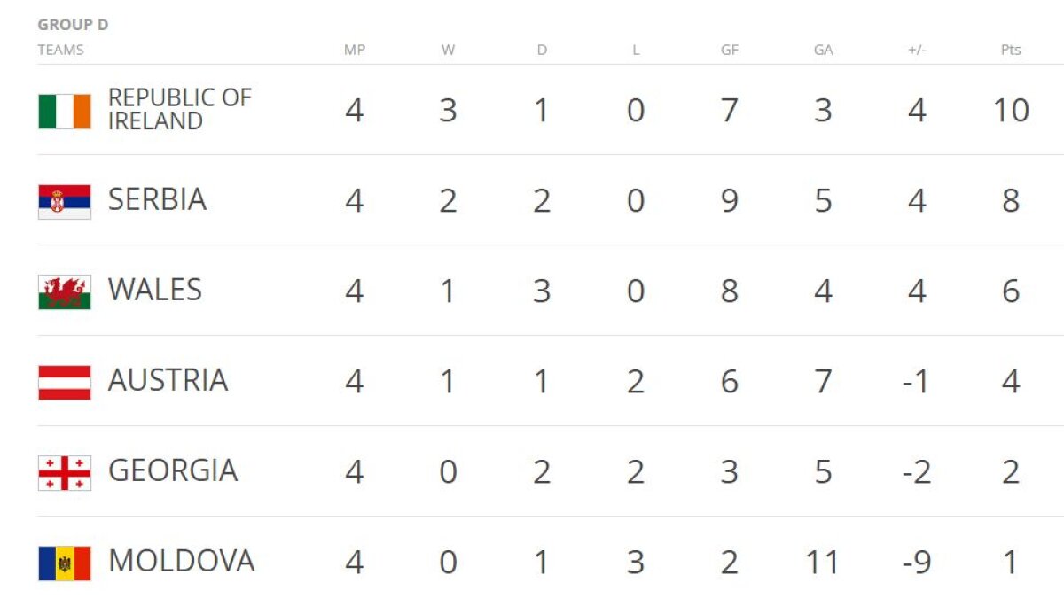Click Republic of Ireland's 10 points value
This screenshot has height=606, width=1064.
pyautogui.click(x=1011, y=112)
